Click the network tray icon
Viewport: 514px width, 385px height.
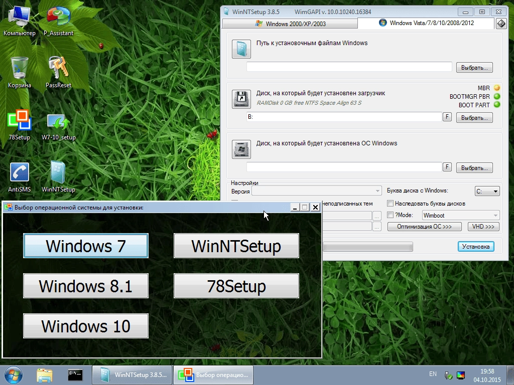click(x=448, y=375)
